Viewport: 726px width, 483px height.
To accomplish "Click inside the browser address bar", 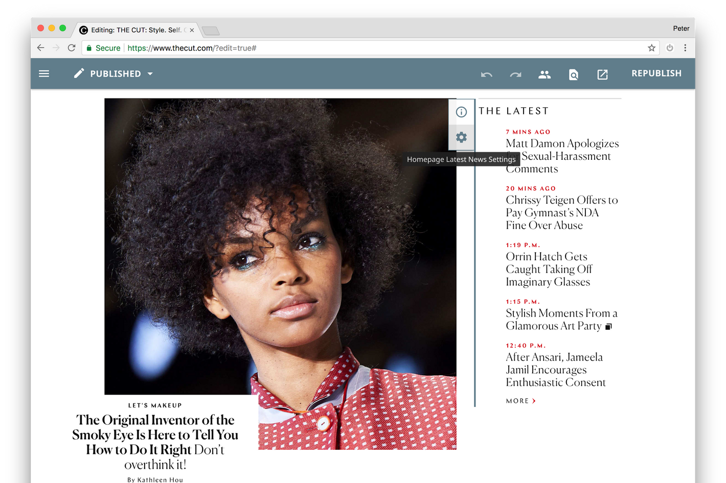I will point(307,47).
